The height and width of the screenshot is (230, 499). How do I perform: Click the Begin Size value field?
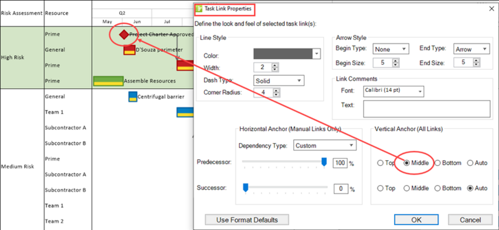click(x=383, y=63)
